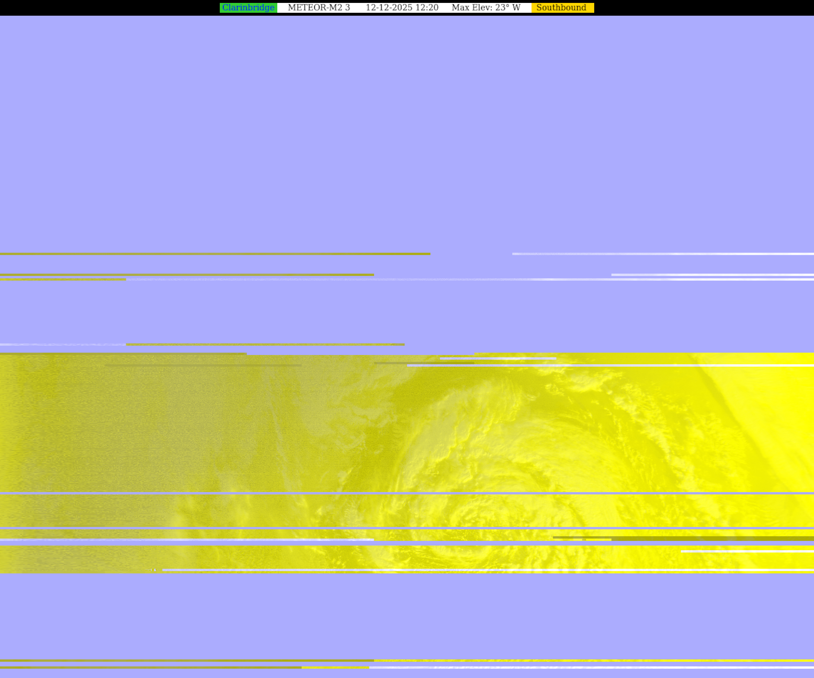Click the yellow Southbound direction label

click(561, 8)
